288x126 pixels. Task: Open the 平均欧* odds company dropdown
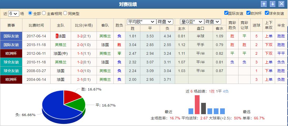pos(141,22)
